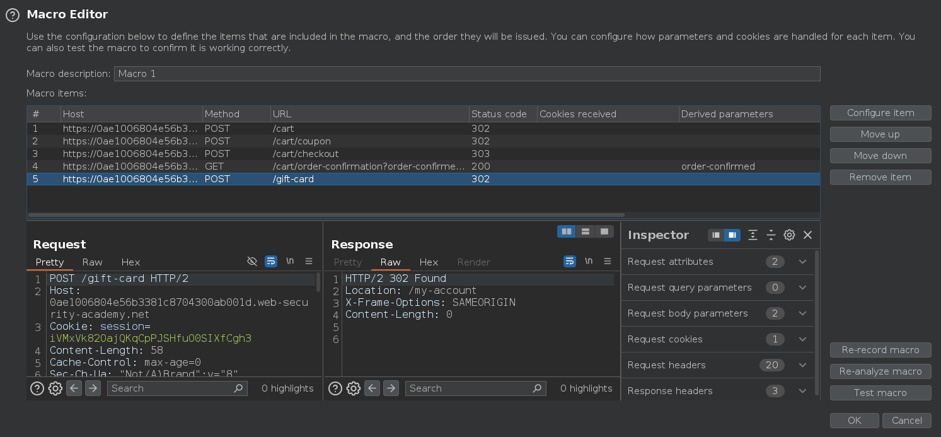Toggle line wrap icon in Request pane

point(271,261)
